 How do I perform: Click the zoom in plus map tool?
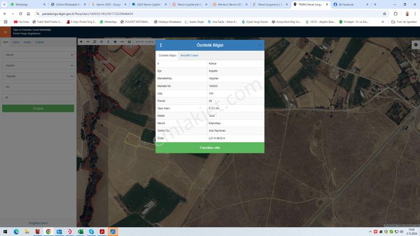(x=81, y=42)
